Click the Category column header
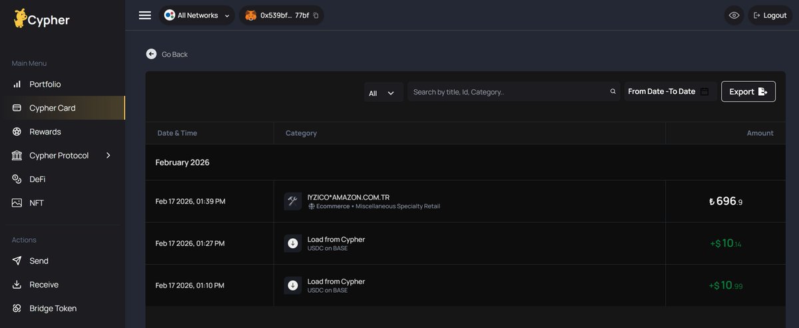 (301, 133)
